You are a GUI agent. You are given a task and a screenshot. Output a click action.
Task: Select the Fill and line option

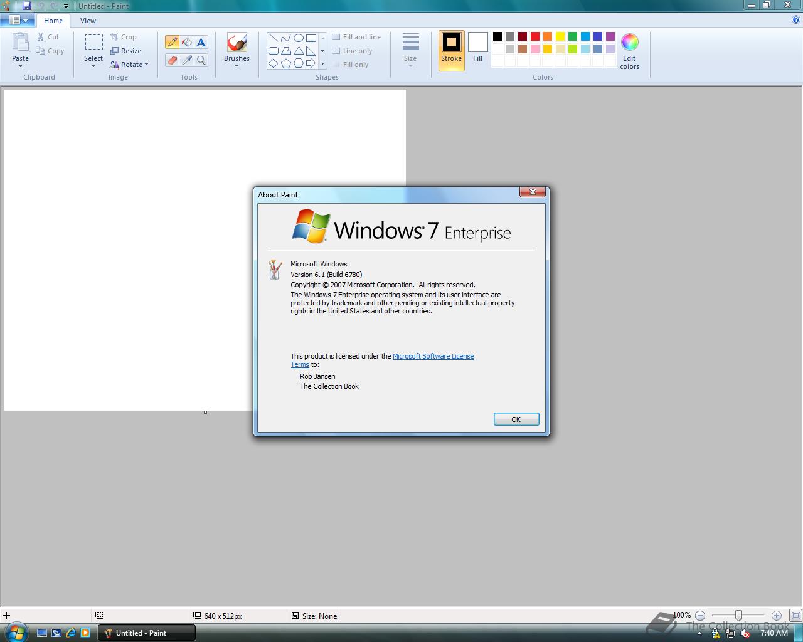pyautogui.click(x=356, y=37)
